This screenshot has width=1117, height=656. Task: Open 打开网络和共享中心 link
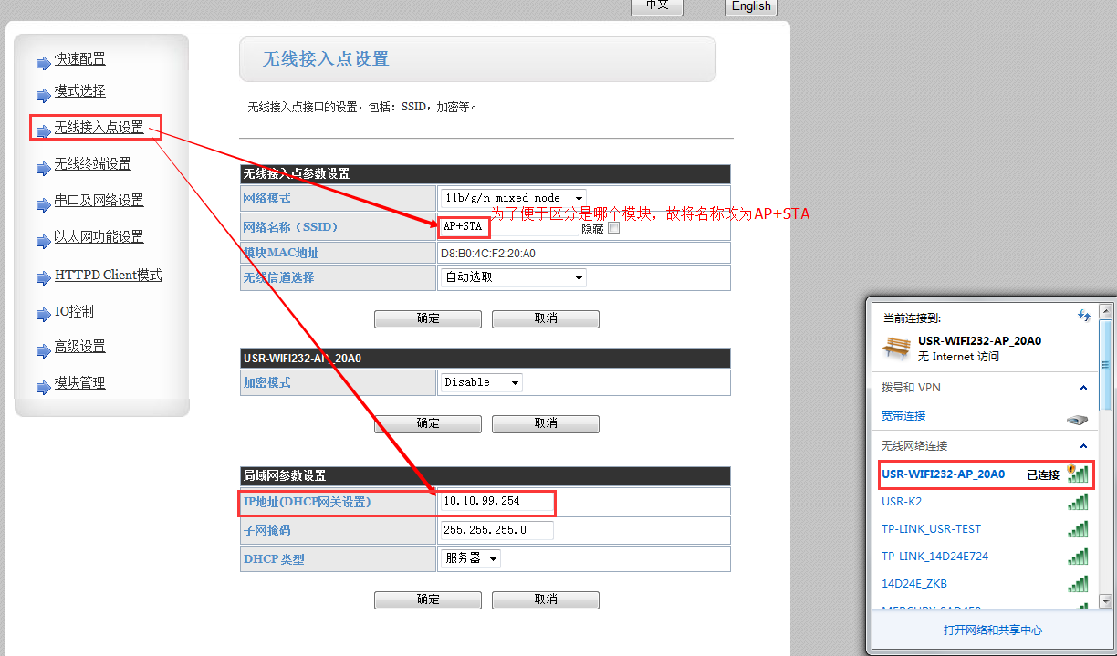click(x=993, y=630)
